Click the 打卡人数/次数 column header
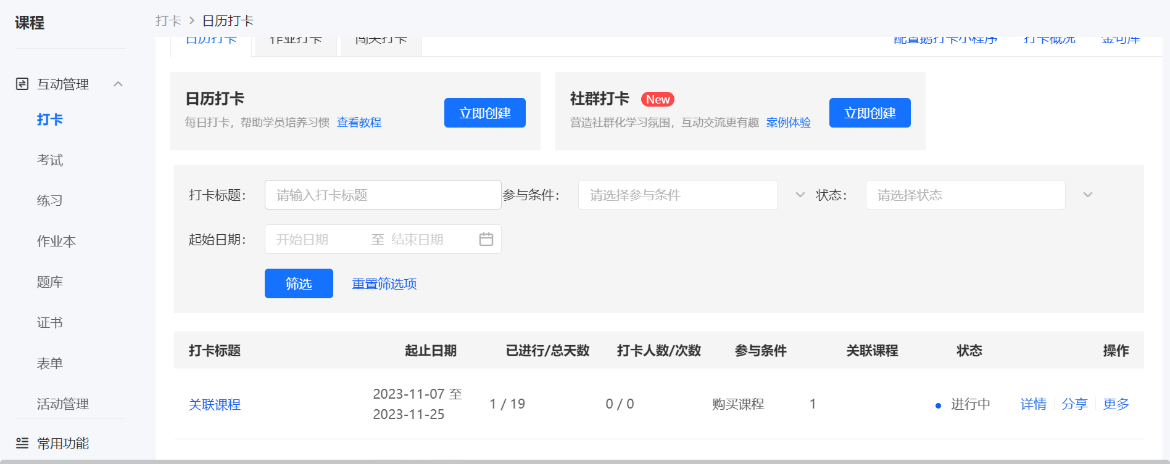The image size is (1170, 464). pos(659,351)
